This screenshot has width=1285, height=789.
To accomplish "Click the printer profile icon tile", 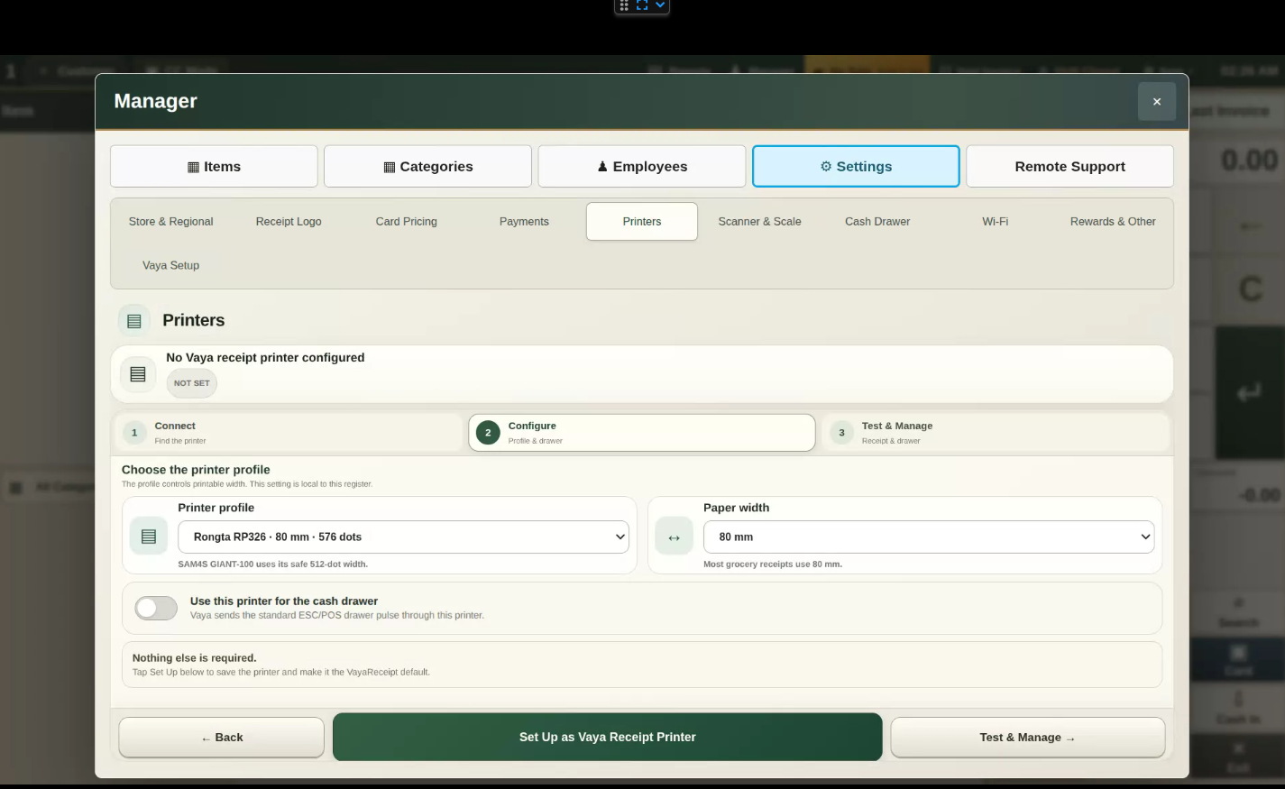I will point(149,537).
